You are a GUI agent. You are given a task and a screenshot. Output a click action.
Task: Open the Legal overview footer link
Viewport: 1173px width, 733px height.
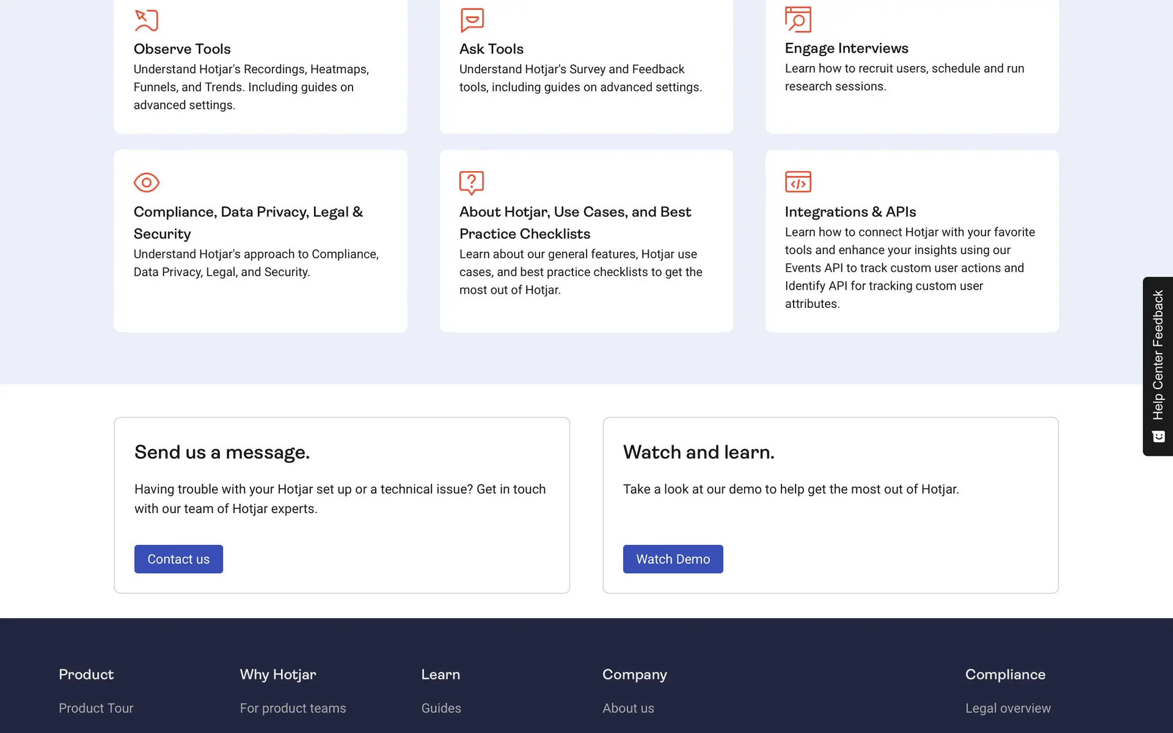(1008, 708)
